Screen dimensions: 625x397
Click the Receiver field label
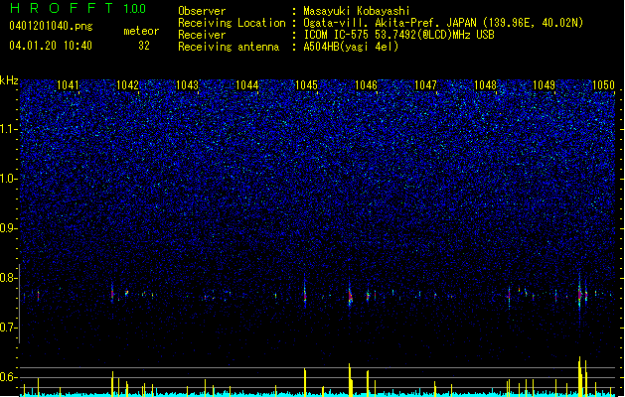click(202, 35)
